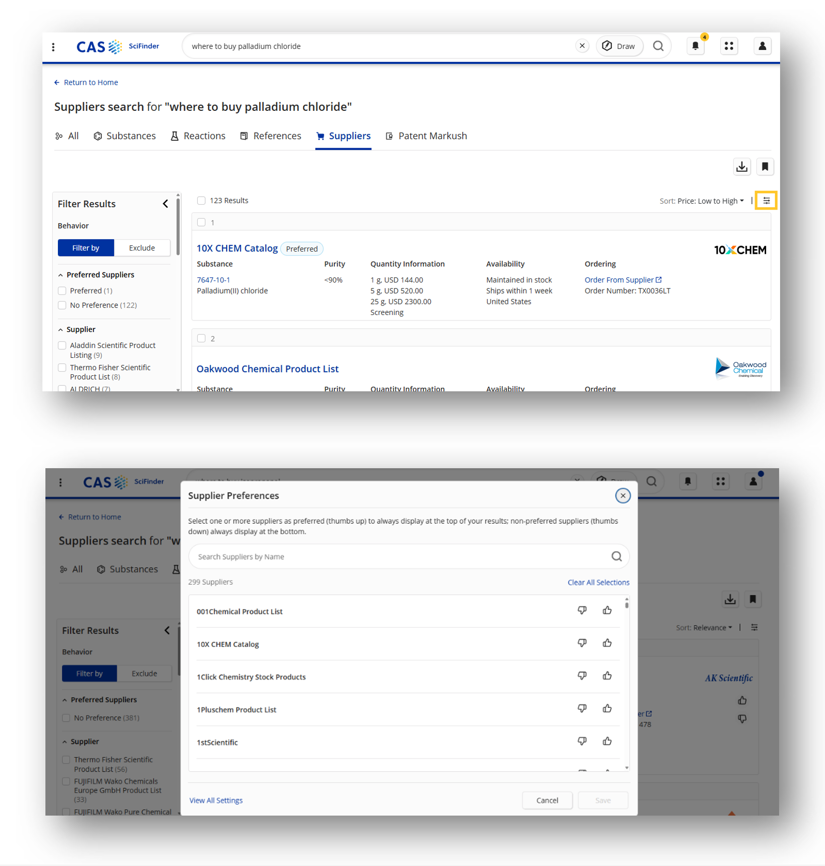Tick the checkbox for result 1
This screenshot has width=825, height=866.
tap(201, 223)
